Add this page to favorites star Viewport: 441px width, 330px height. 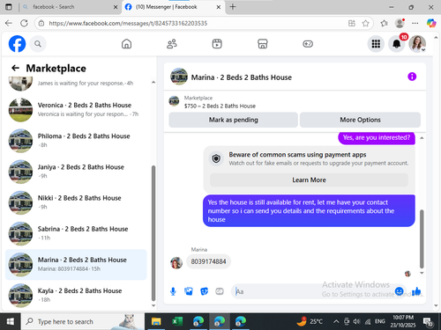click(365, 23)
